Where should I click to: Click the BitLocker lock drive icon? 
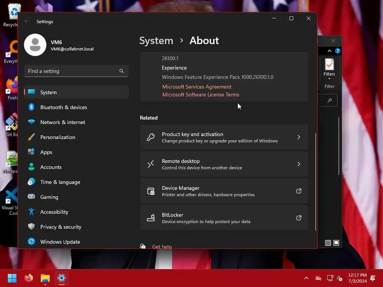coord(151,218)
